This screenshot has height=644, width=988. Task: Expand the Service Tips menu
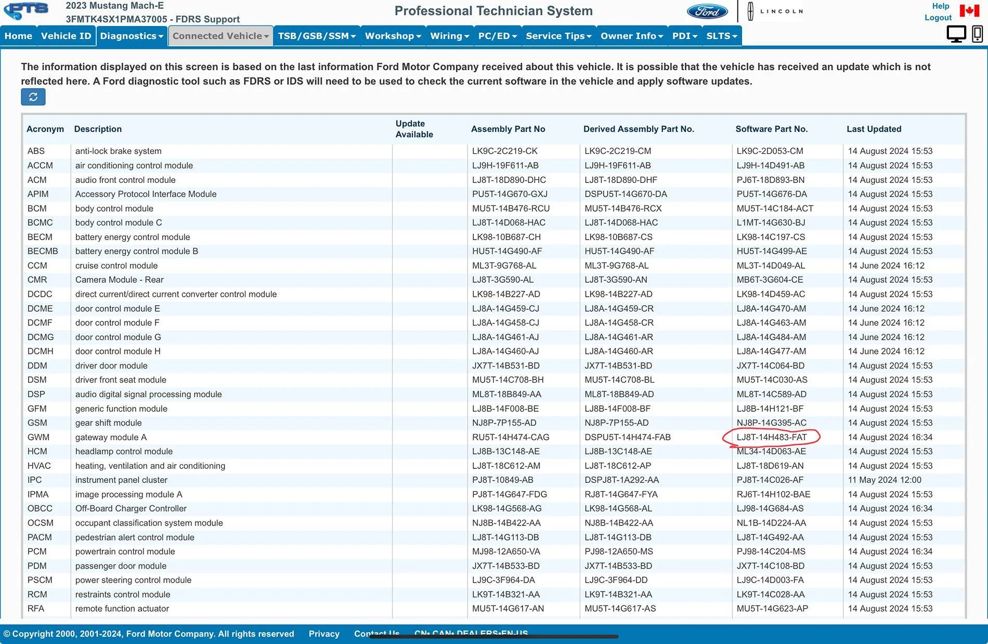point(558,36)
